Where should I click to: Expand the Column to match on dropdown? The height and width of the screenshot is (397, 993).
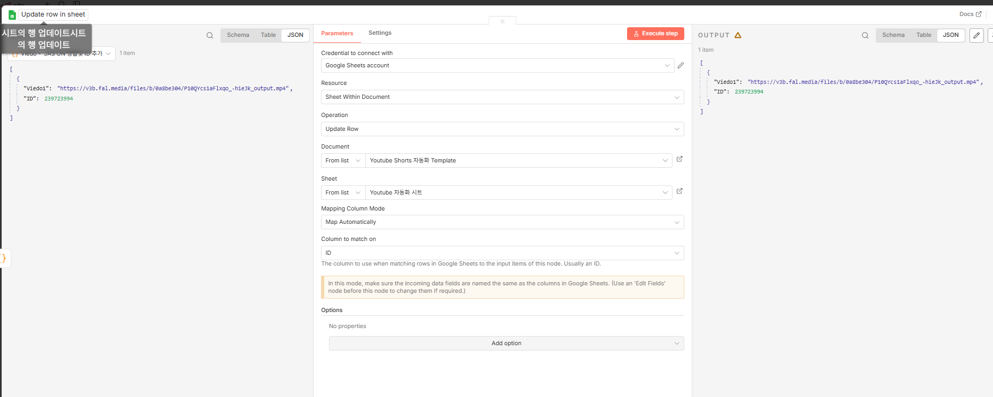coord(502,253)
